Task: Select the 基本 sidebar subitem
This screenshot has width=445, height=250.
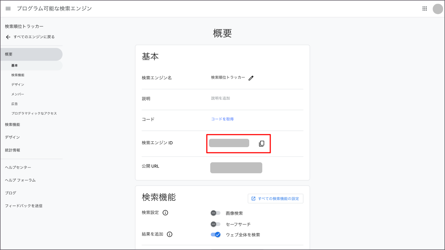Action: (x=31, y=66)
